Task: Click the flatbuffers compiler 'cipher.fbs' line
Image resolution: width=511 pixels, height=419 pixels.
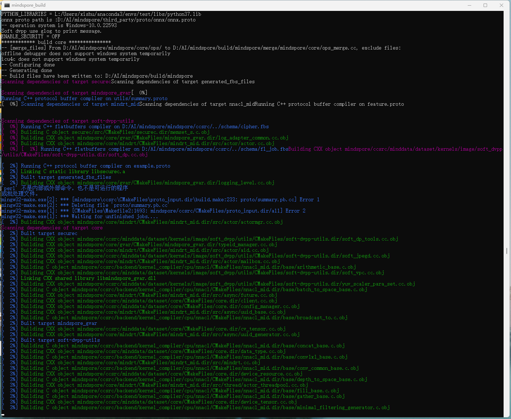Action: click(x=135, y=126)
